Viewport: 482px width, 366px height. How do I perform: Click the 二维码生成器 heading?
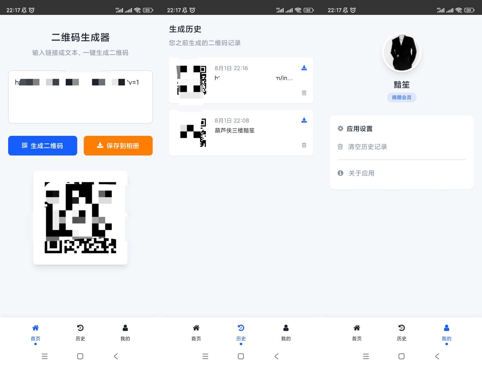(x=80, y=37)
